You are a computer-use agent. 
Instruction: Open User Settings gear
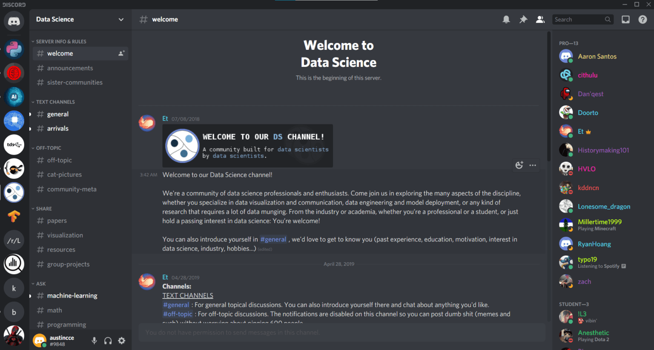coord(121,341)
